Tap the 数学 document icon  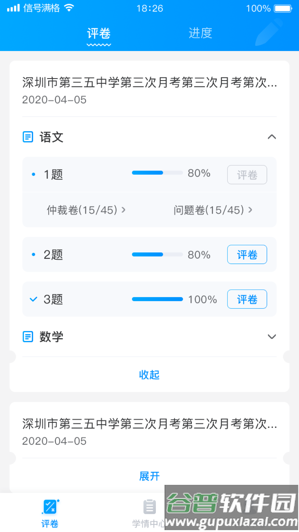pyautogui.click(x=28, y=337)
